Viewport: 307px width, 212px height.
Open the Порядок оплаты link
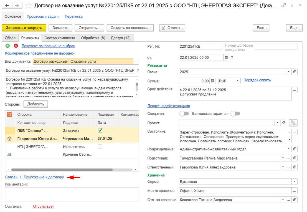coord(257,80)
